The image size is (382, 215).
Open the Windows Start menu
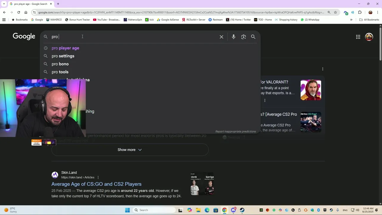pyautogui.click(x=127, y=210)
